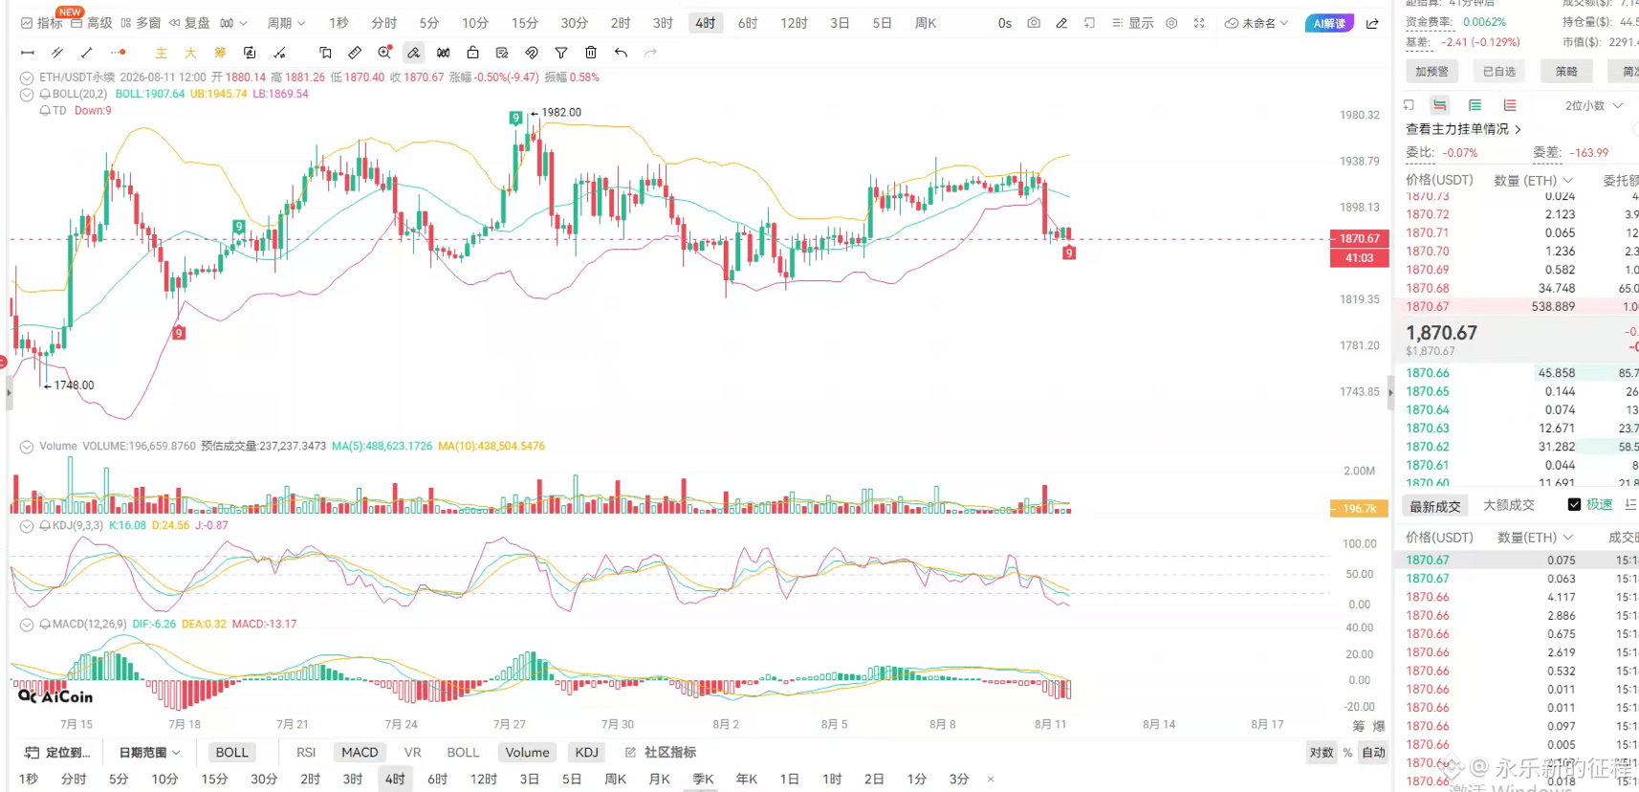The image size is (1639, 792).
Task: Click the AI解读 button
Action: coord(1329,23)
